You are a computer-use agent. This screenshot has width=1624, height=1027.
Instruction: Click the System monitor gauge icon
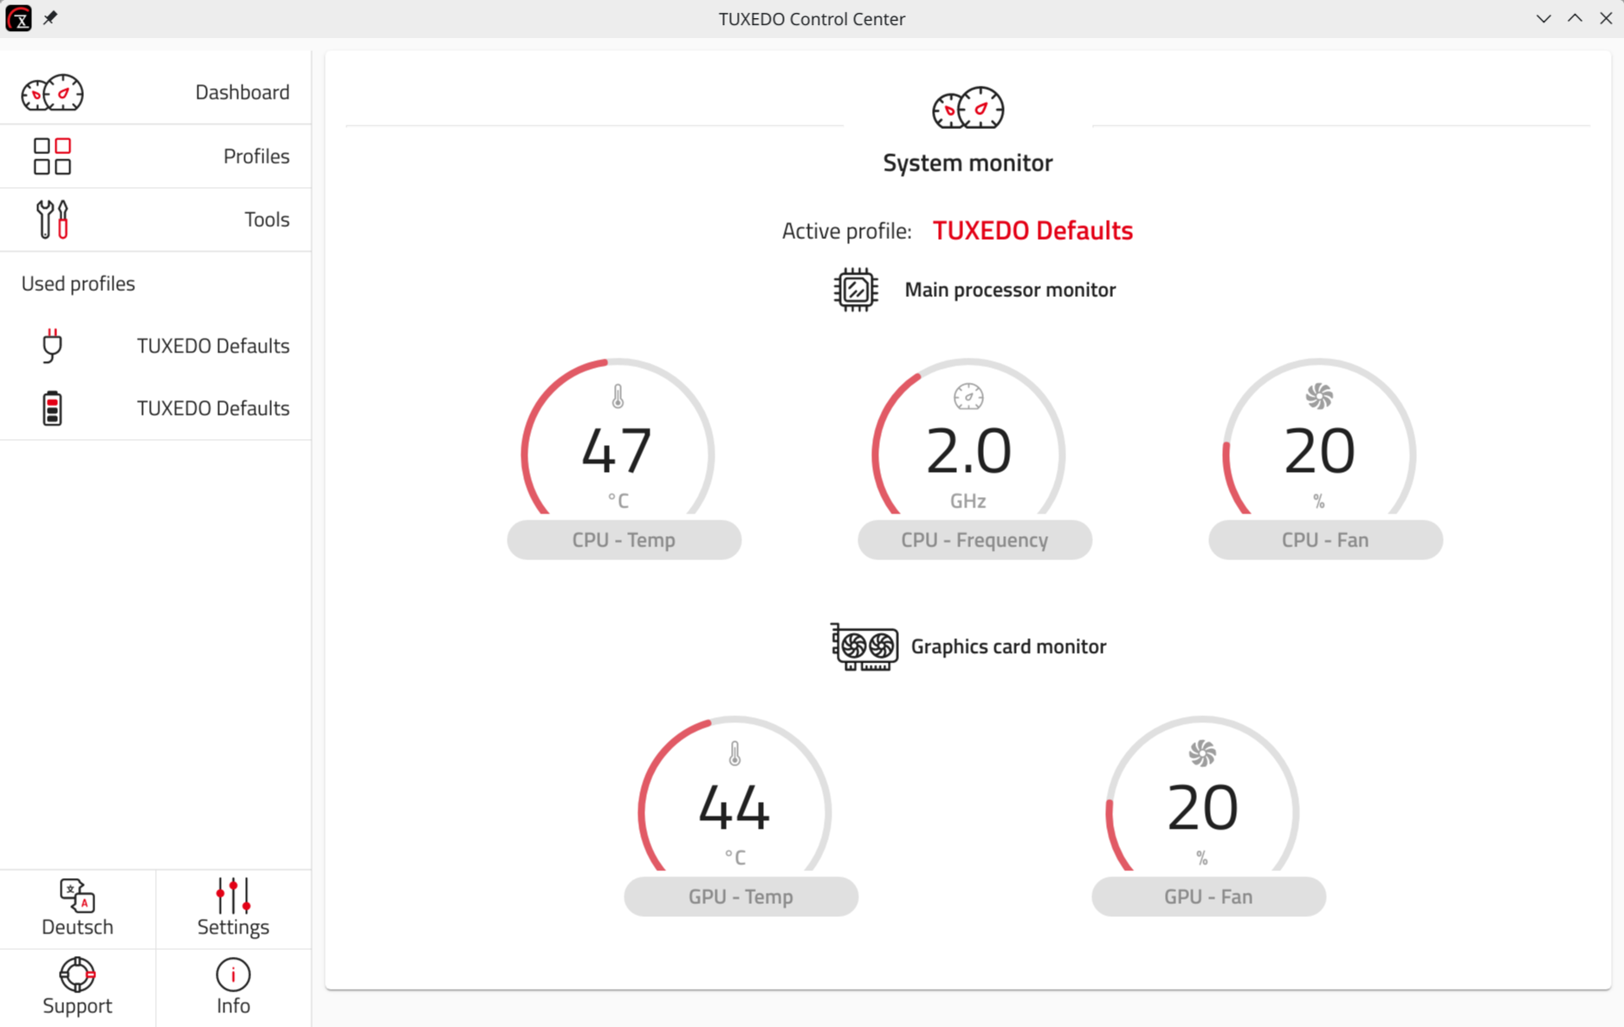click(967, 108)
